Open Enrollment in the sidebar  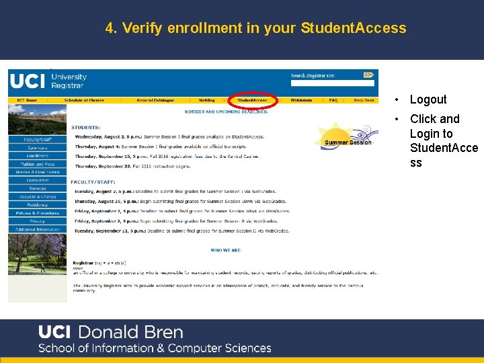(38, 156)
